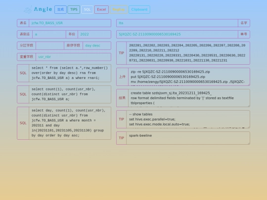This screenshot has width=267, height=200.
Task: Focus the 表别名 field with value a
Action: (x=49, y=34)
